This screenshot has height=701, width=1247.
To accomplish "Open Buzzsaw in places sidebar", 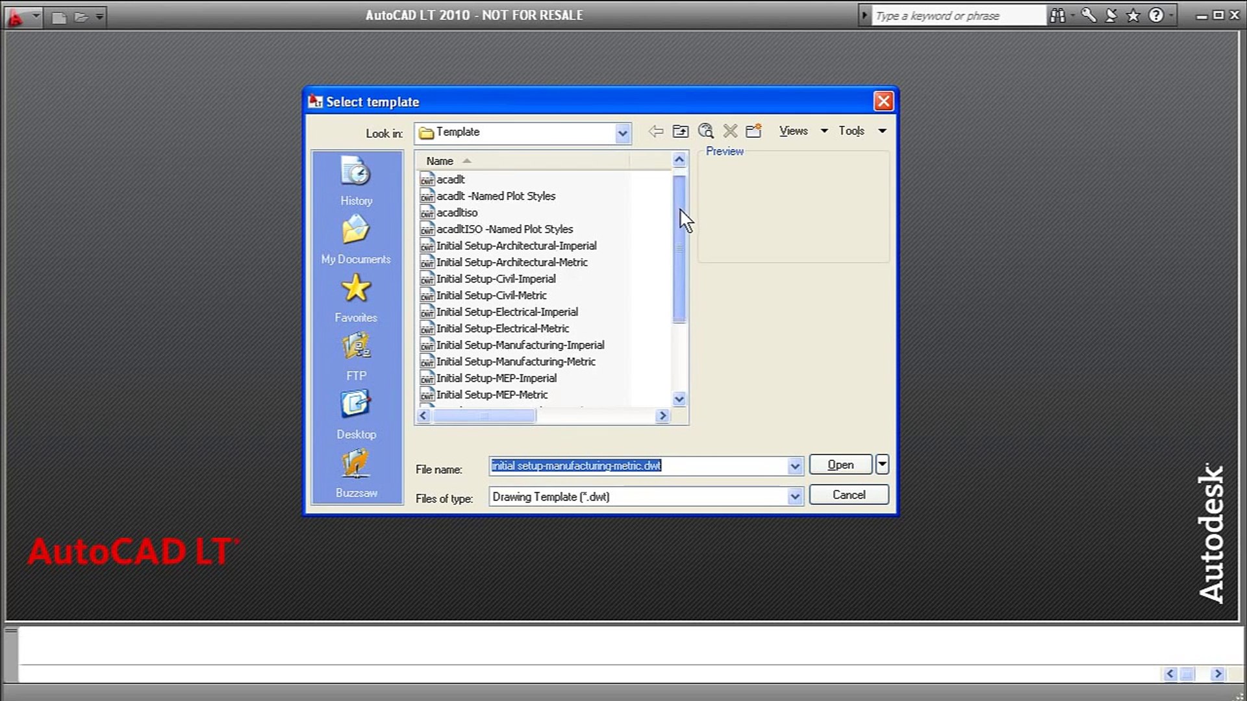I will coord(356,474).
